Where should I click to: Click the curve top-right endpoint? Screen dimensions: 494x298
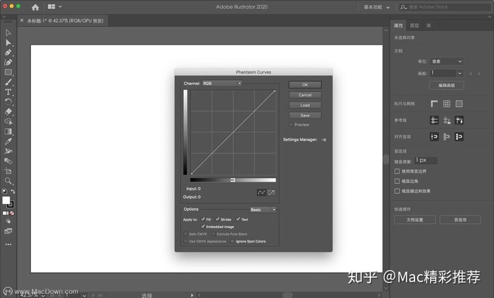tap(274, 91)
